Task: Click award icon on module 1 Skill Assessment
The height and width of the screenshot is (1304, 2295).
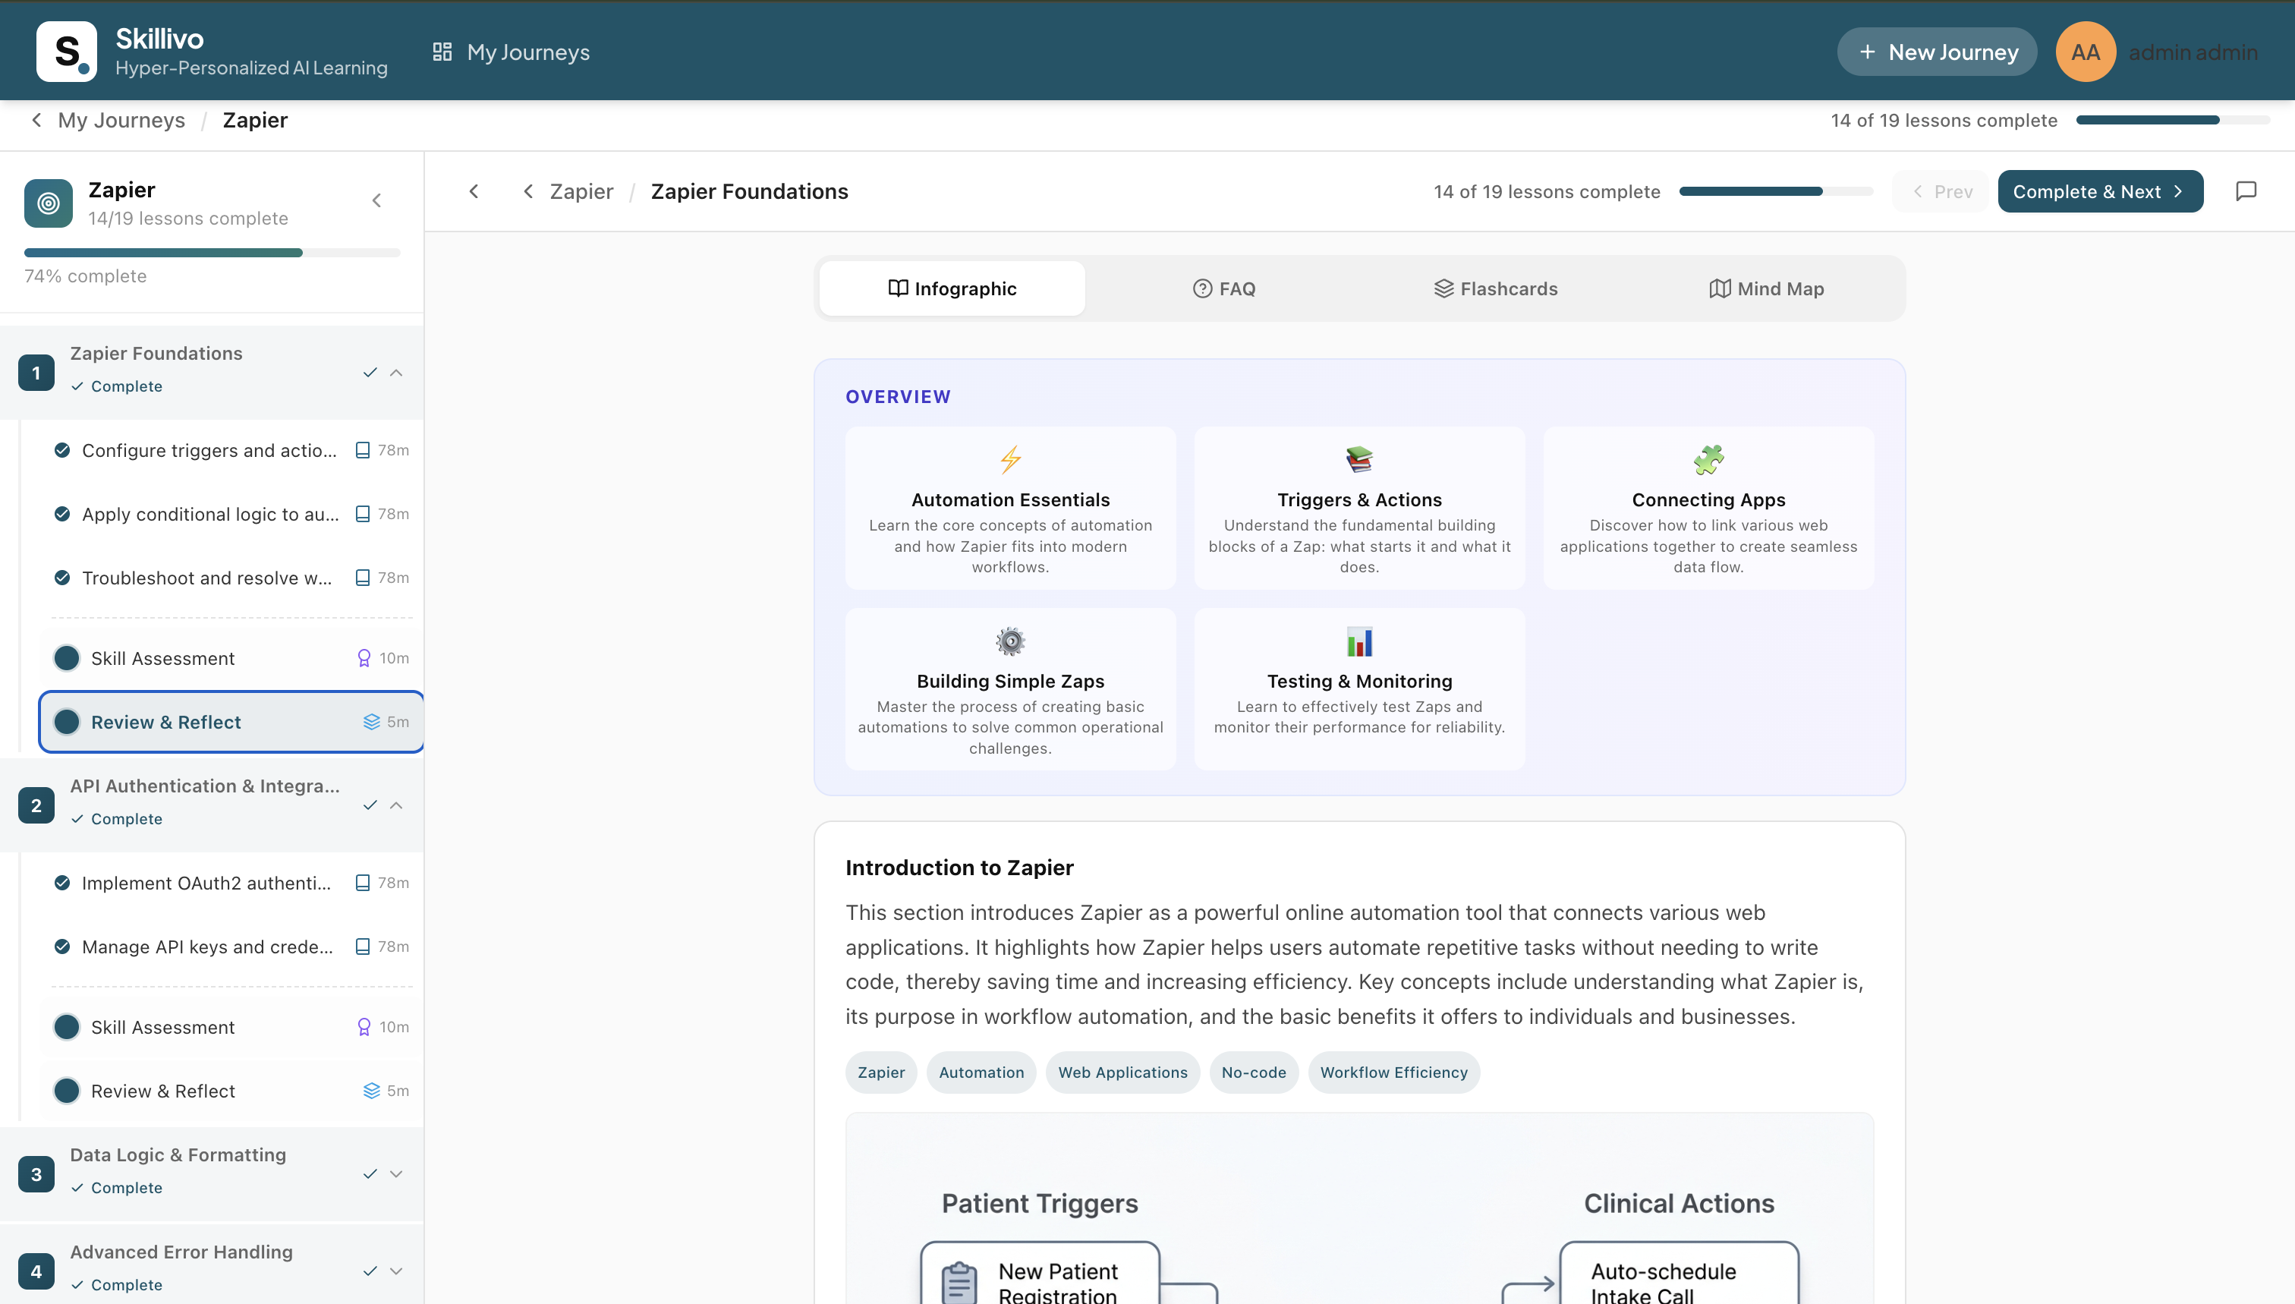Action: coord(364,658)
